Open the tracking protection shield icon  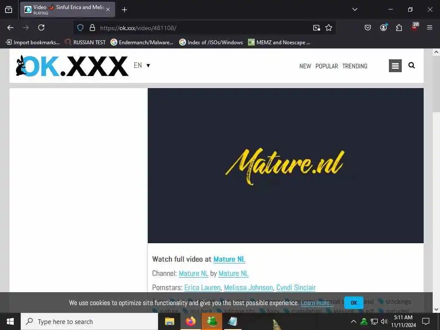pos(80,27)
